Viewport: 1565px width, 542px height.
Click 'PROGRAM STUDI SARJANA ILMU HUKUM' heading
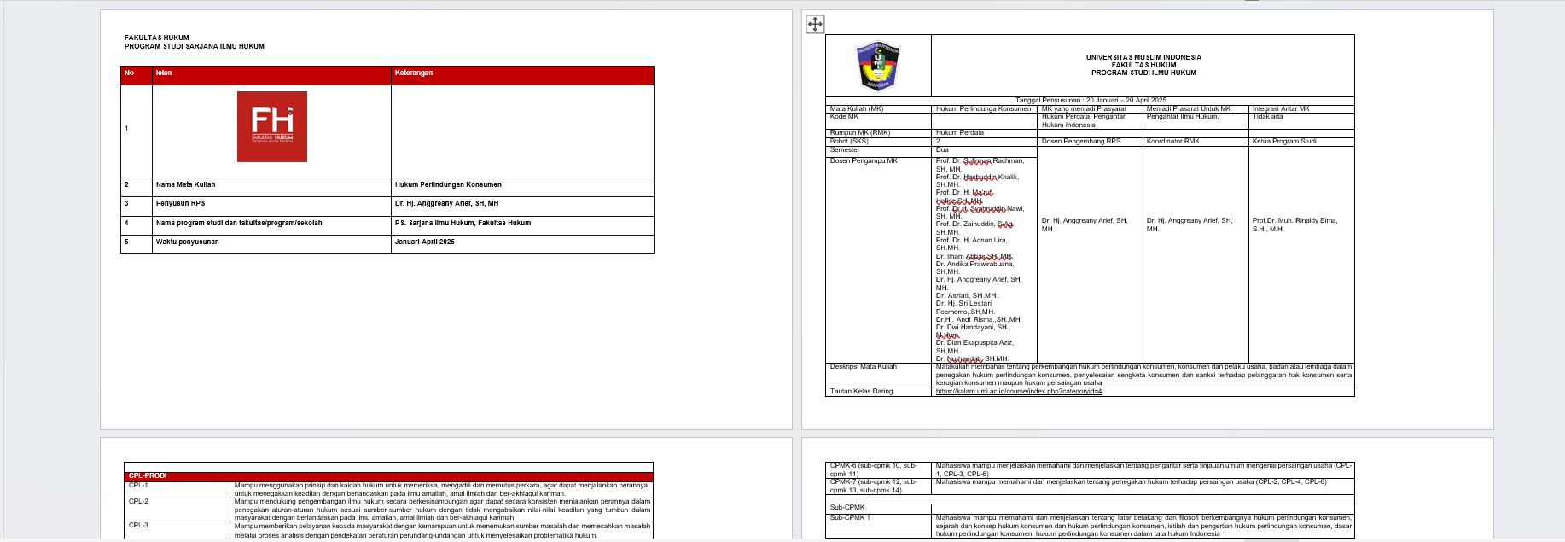[195, 47]
